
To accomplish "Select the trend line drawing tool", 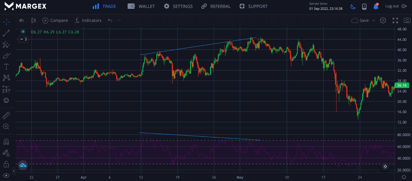I will pos(6,33).
